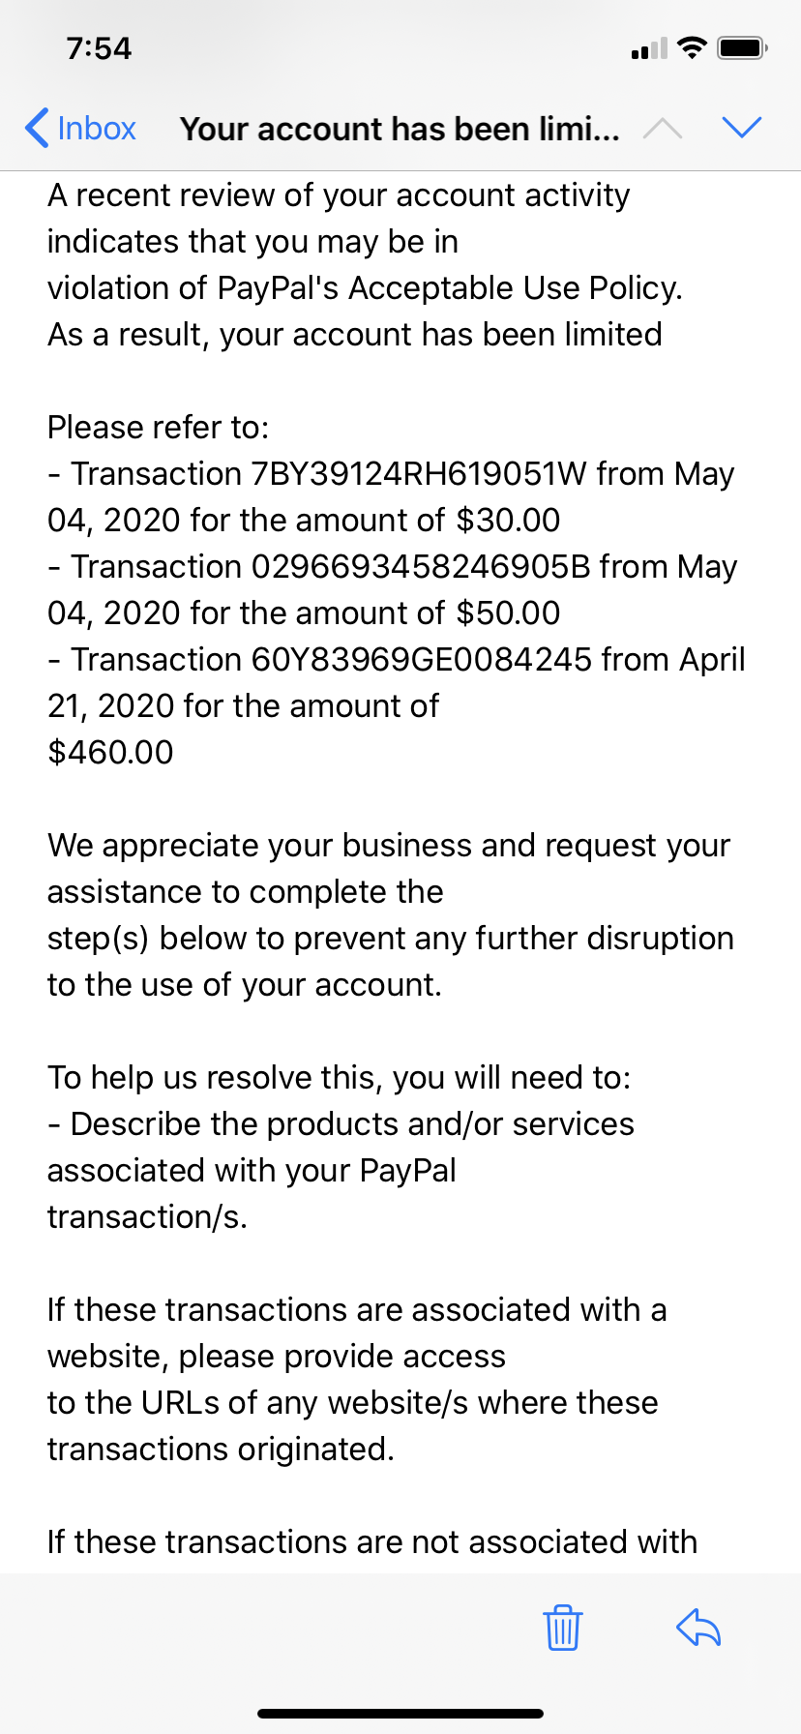Go back via the Inbox label

pos(96,128)
